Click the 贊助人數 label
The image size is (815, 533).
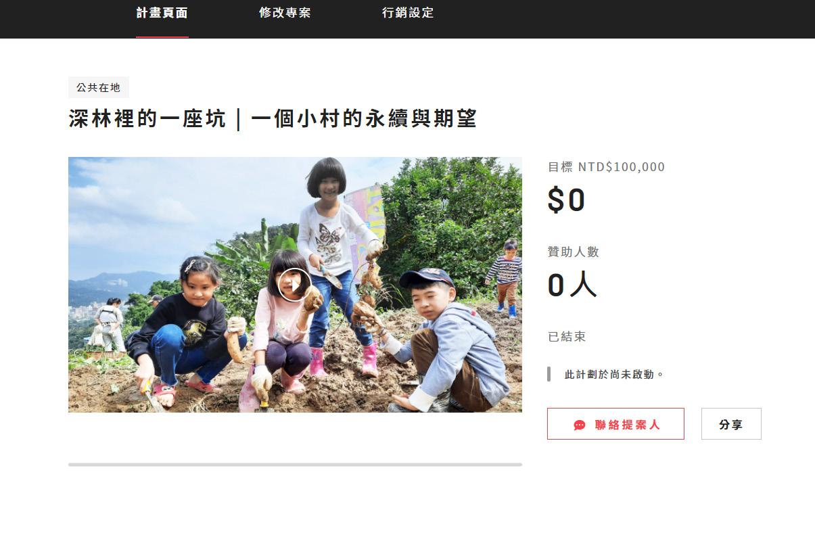tap(574, 252)
